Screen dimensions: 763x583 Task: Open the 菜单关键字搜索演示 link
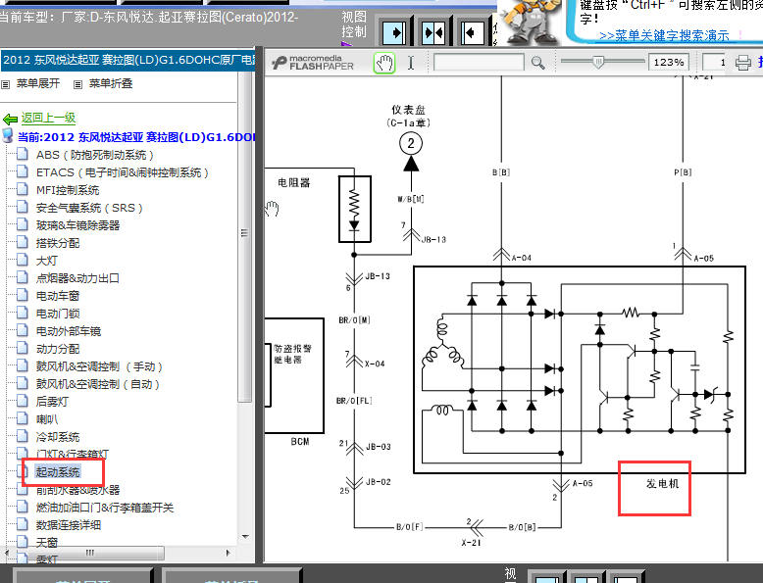[664, 35]
